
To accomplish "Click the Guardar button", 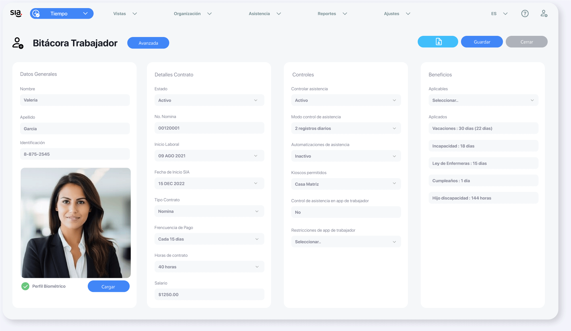I will tap(482, 42).
